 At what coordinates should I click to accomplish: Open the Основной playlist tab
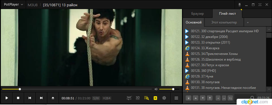[194, 22]
